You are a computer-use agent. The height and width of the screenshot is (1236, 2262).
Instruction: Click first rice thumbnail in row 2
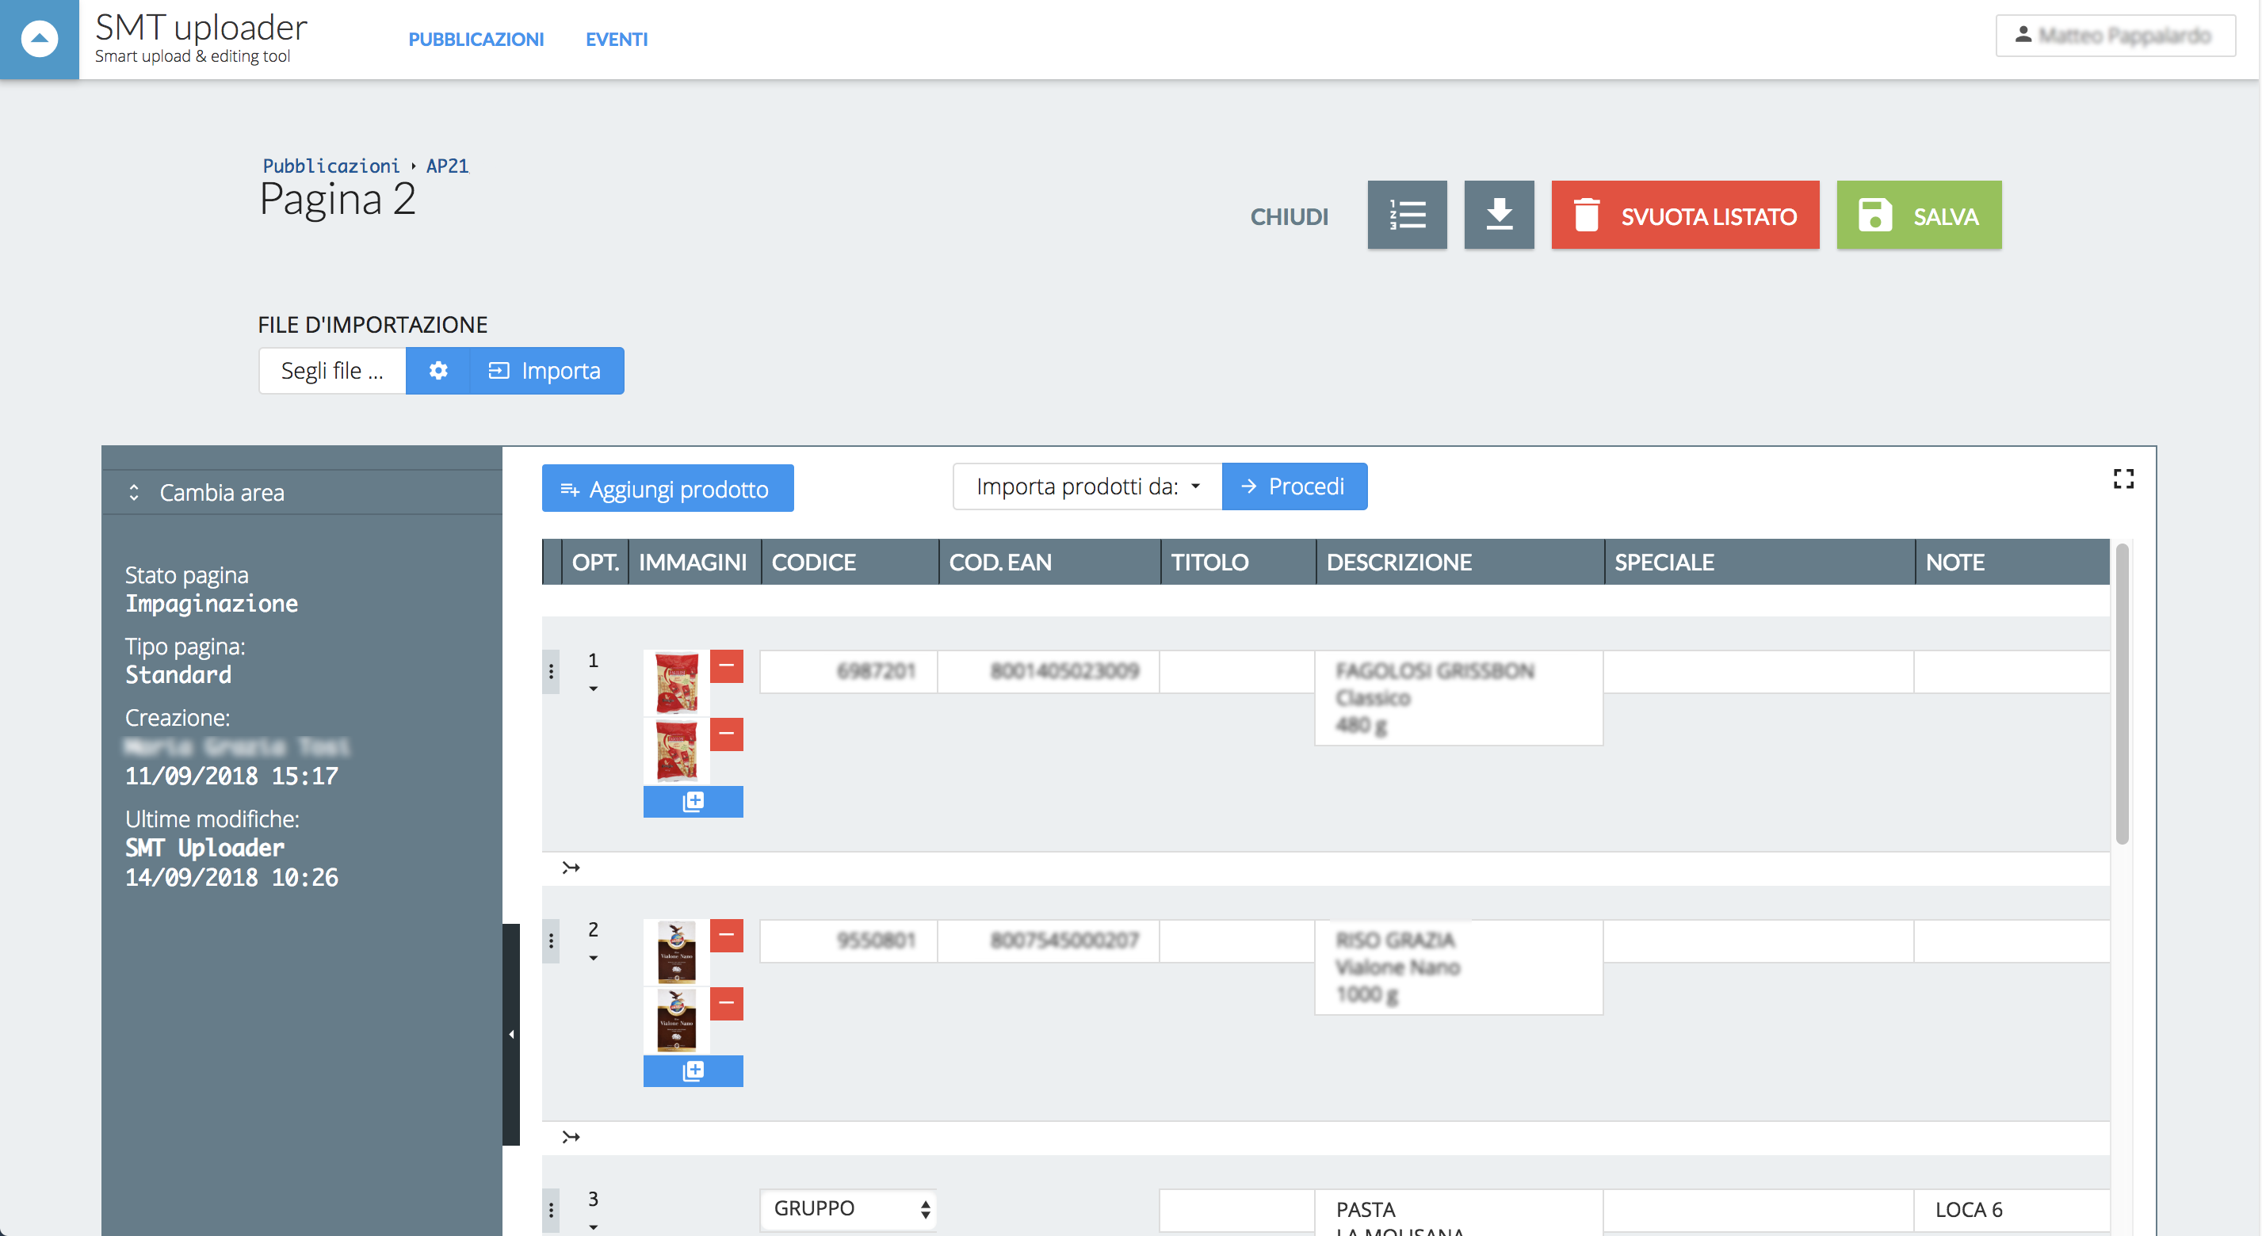tap(676, 952)
